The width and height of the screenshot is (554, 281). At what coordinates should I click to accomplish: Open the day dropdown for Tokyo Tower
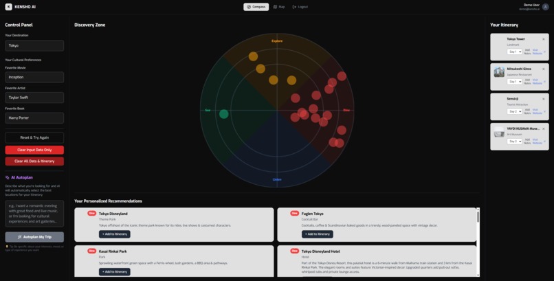click(514, 52)
